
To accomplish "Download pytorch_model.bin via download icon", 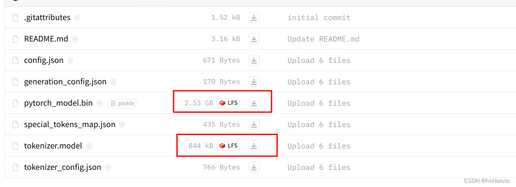I will (254, 103).
